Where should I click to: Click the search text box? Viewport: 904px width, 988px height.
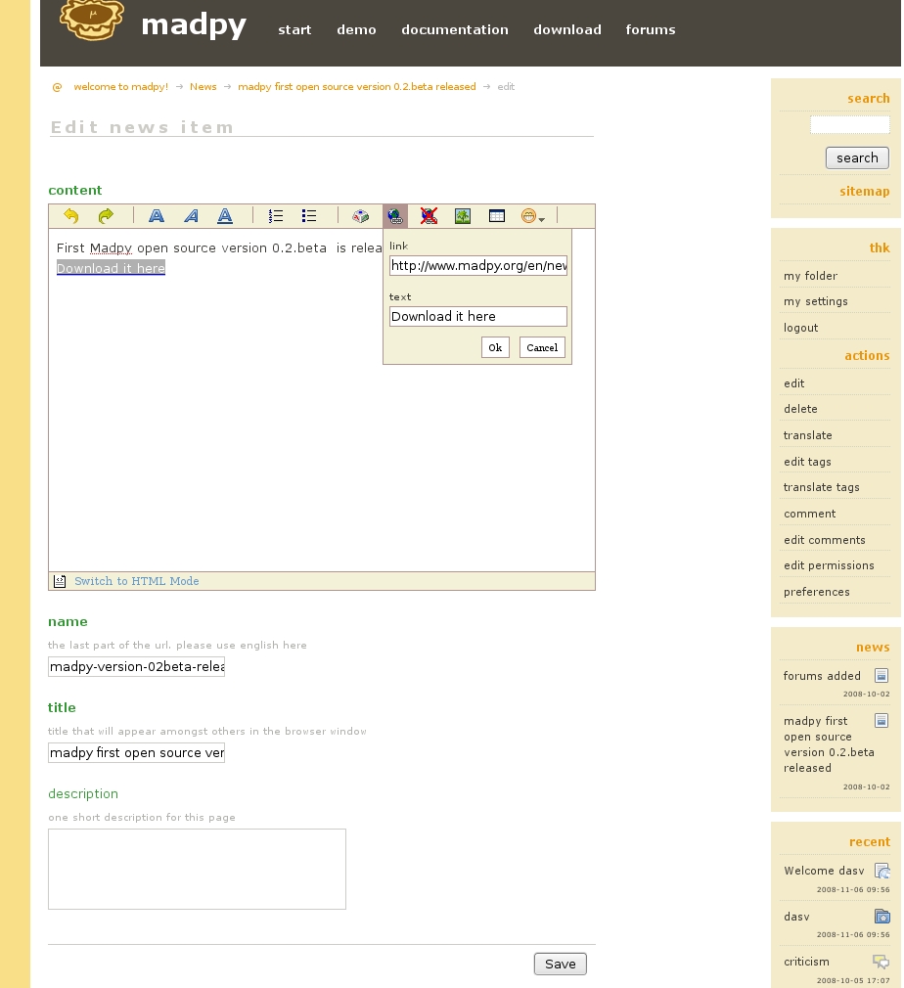(x=850, y=125)
